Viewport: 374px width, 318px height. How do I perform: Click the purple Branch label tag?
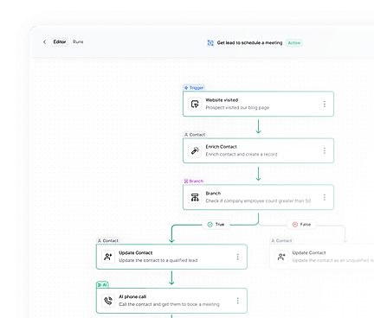(x=194, y=181)
